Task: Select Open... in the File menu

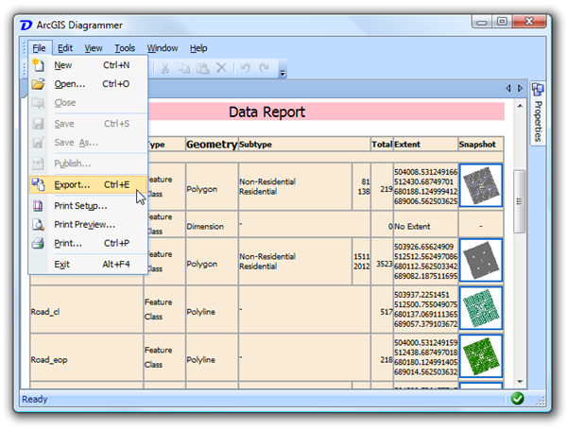Action: tap(69, 84)
